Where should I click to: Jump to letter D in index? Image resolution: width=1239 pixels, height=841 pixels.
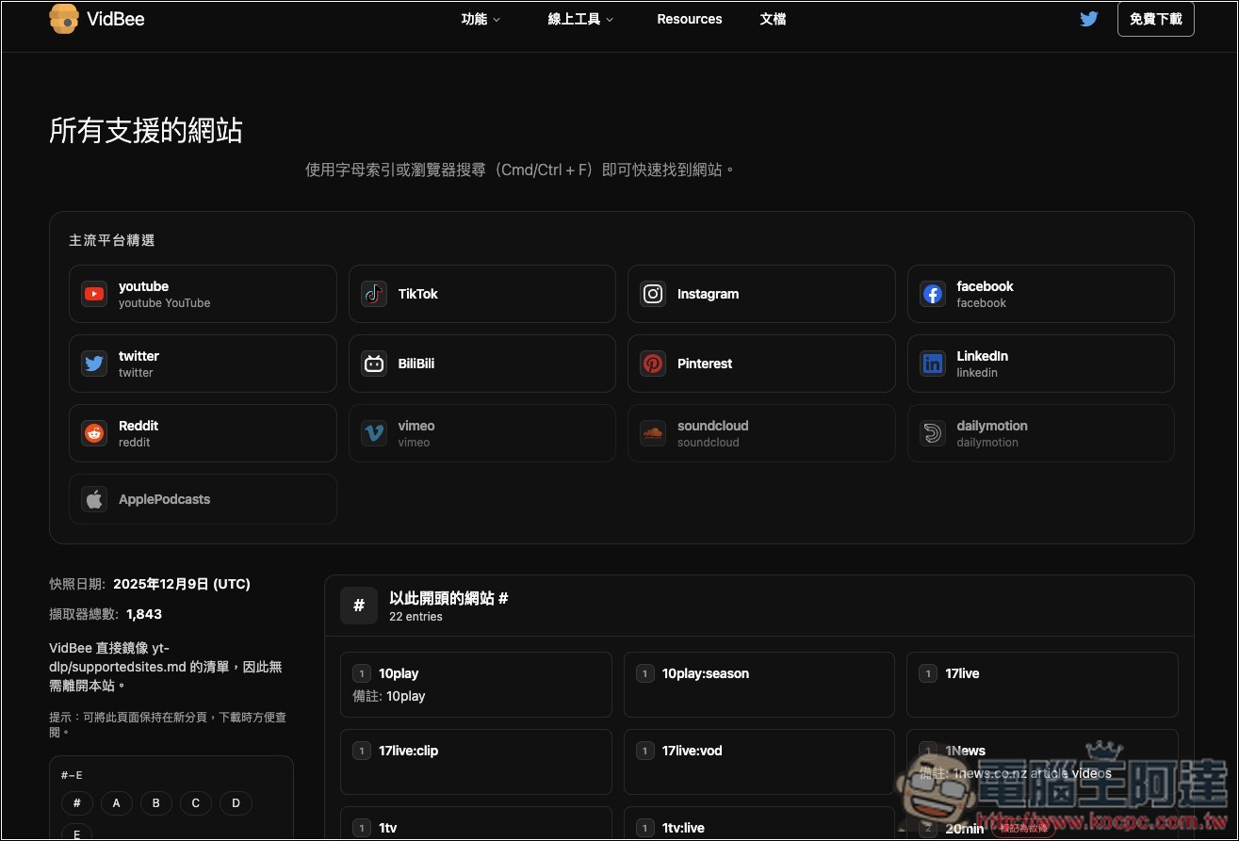(236, 803)
